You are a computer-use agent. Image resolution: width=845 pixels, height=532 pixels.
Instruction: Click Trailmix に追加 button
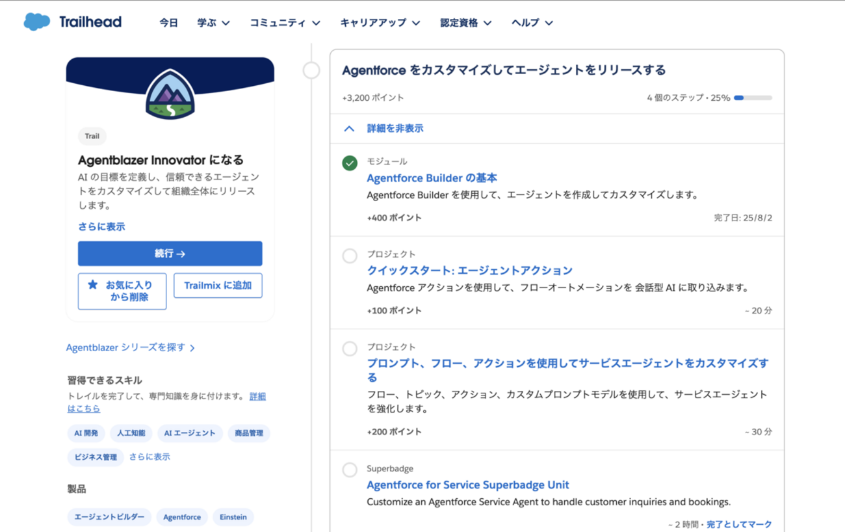tap(218, 286)
